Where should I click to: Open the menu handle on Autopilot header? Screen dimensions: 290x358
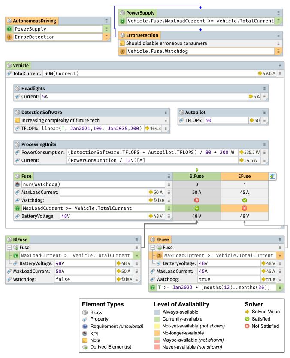click(x=264, y=112)
